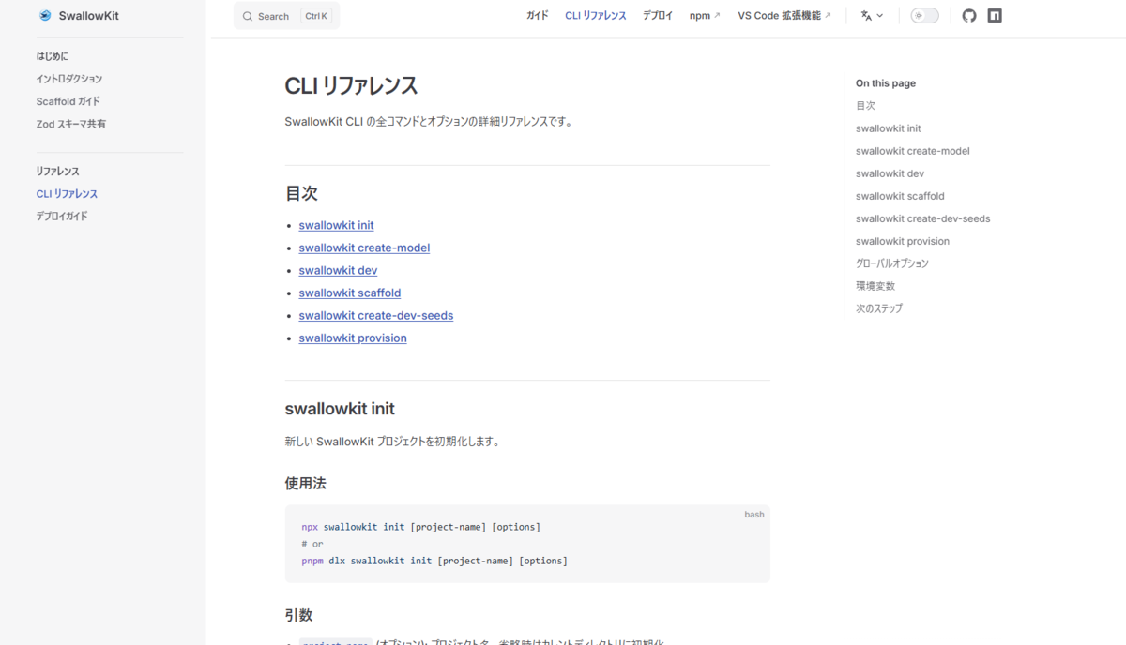
Task: Click the translate language icon
Action: [866, 16]
